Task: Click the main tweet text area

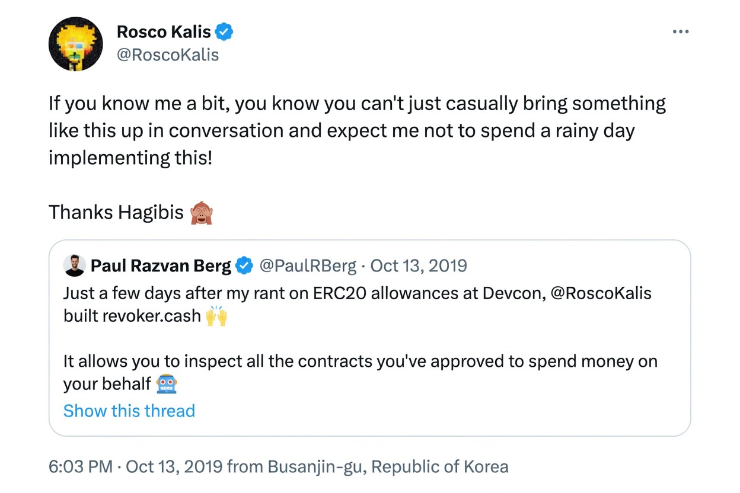Action: [x=356, y=130]
